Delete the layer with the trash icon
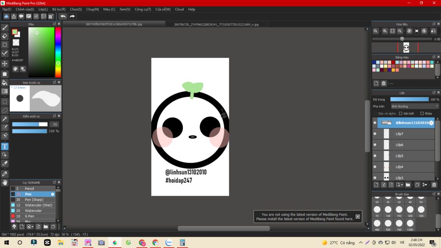441x248 pixels. (434, 185)
